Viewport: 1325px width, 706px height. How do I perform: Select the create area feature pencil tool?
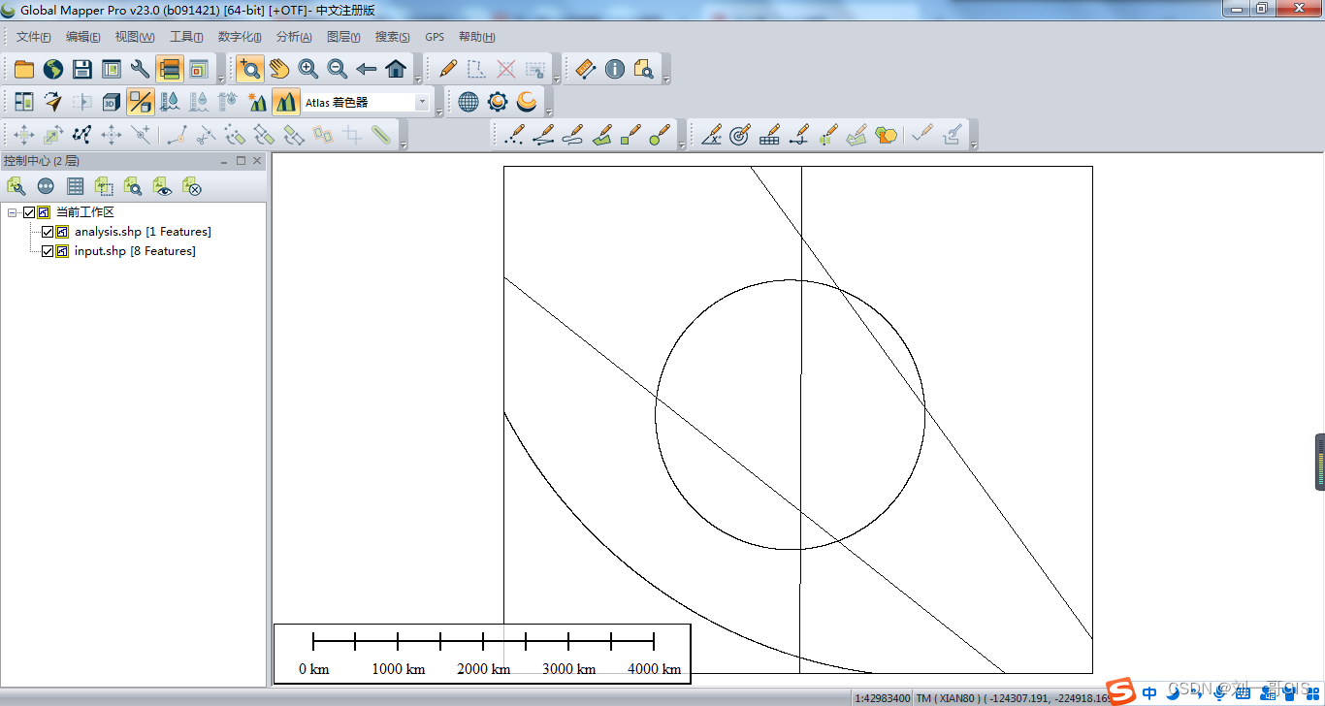click(x=602, y=134)
